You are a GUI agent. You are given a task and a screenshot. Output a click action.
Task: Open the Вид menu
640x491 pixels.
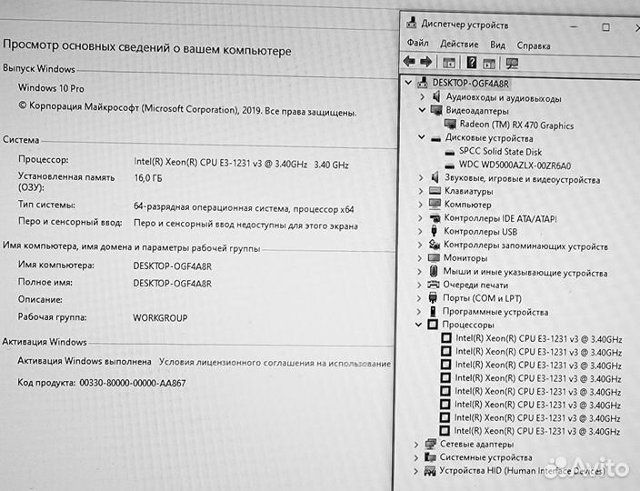point(497,45)
